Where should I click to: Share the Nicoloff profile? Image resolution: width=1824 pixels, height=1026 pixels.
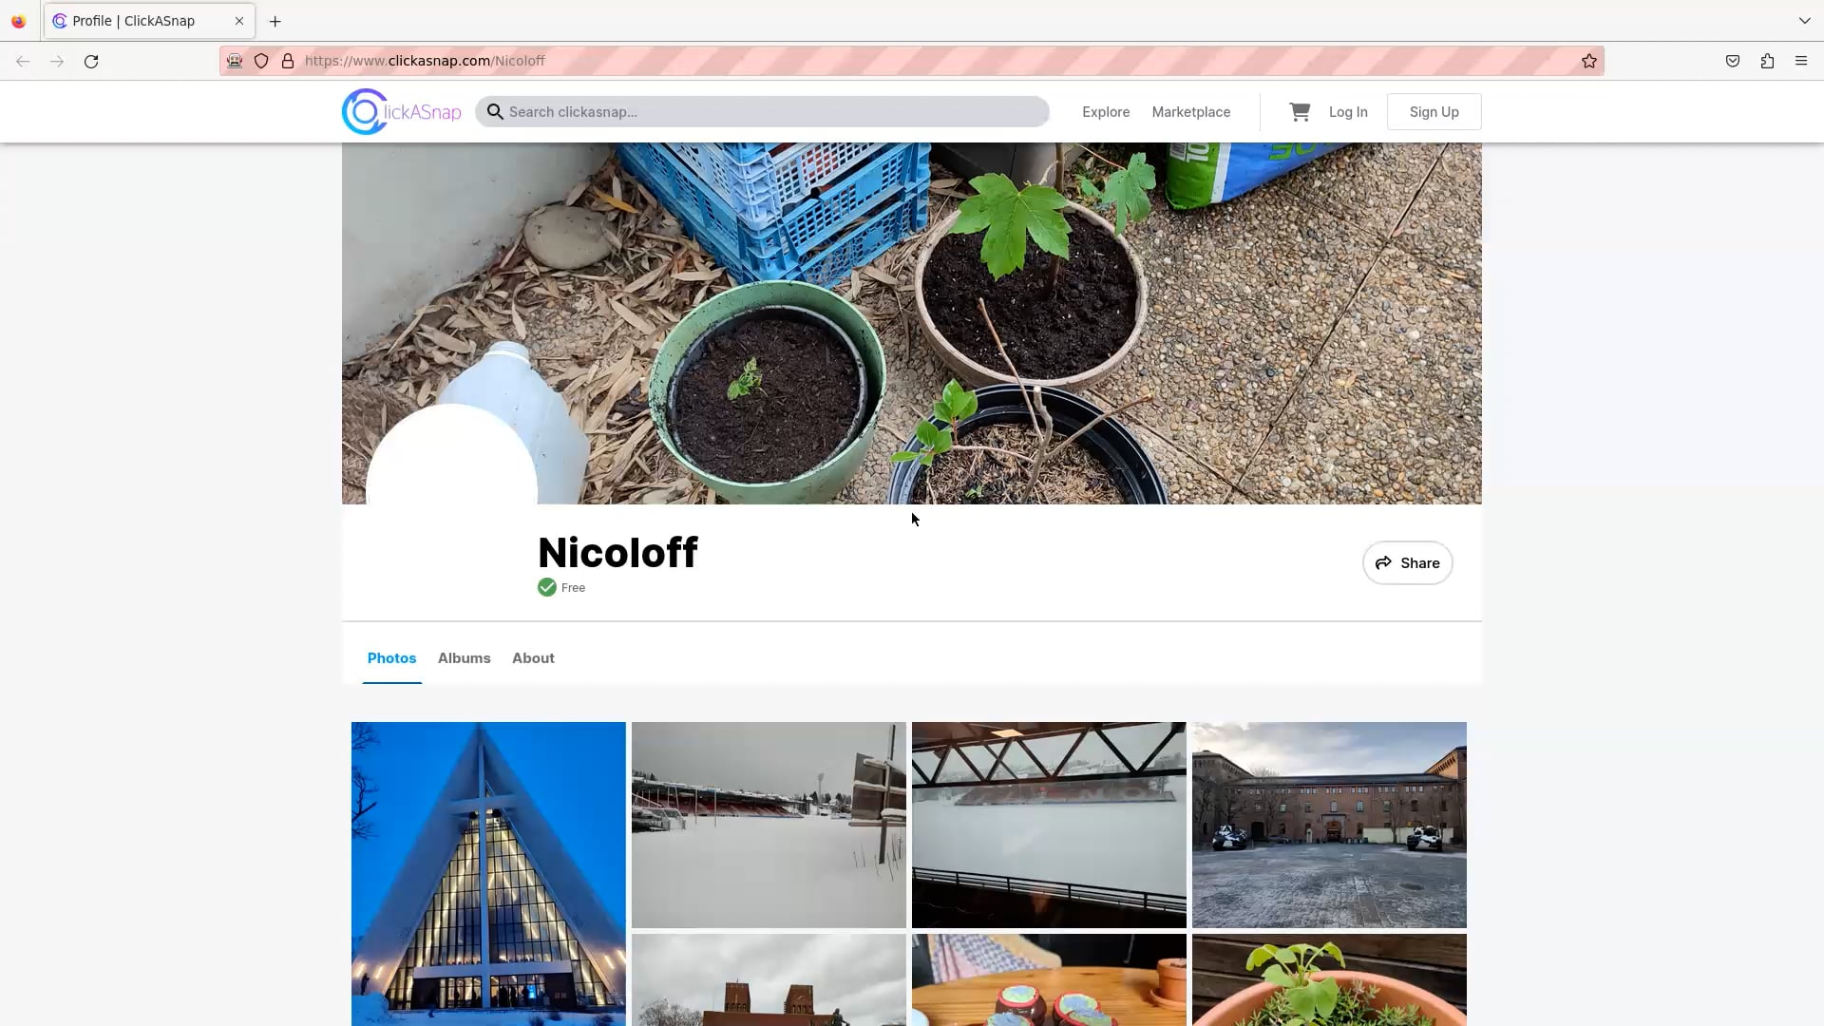point(1407,563)
